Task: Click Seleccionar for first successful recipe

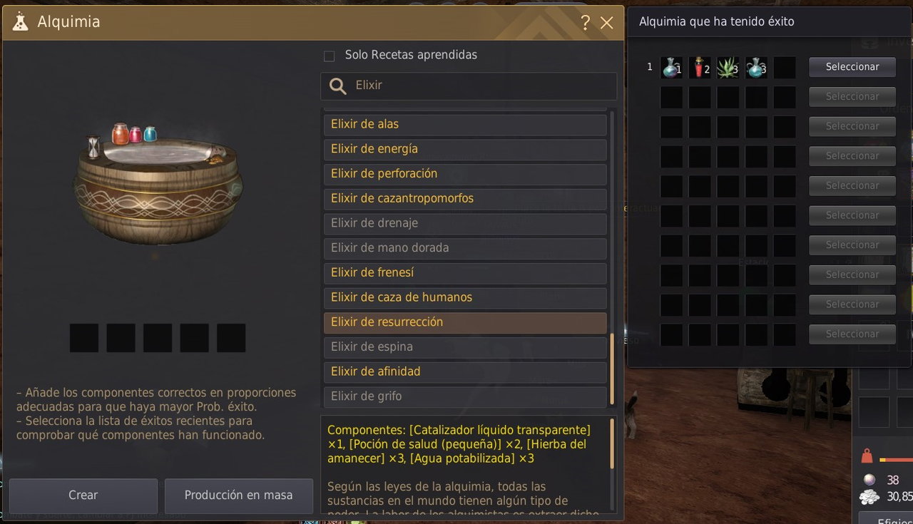Action: coord(852,67)
